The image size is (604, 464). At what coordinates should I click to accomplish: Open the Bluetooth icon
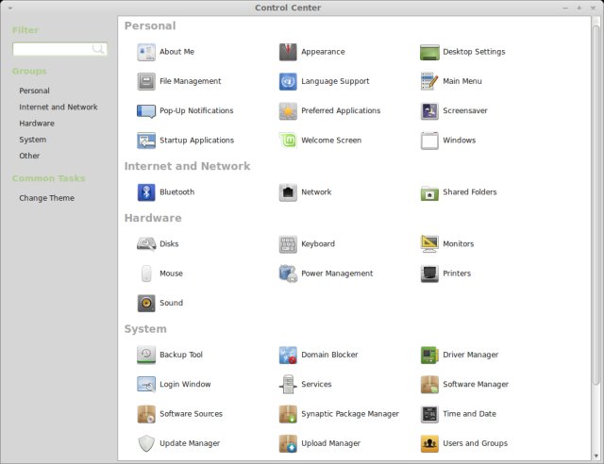(x=146, y=192)
